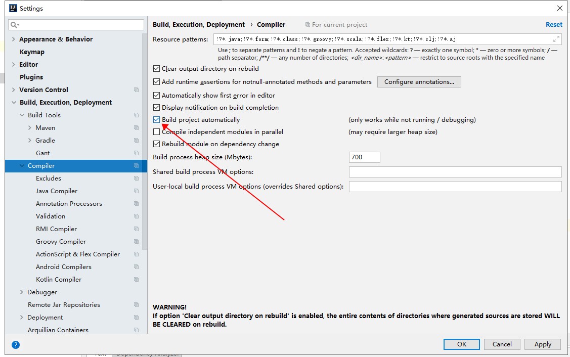570x357 pixels.
Task: Collapse the Compiler tree node
Action: [22, 166]
